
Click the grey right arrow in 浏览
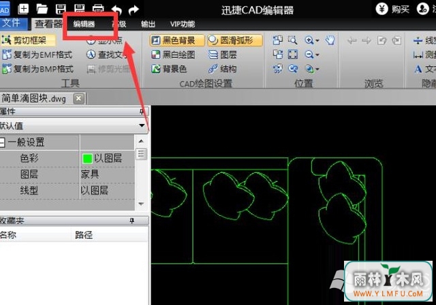pyautogui.click(x=367, y=41)
